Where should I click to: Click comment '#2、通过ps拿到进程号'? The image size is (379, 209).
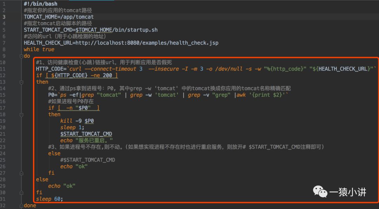point(169,89)
